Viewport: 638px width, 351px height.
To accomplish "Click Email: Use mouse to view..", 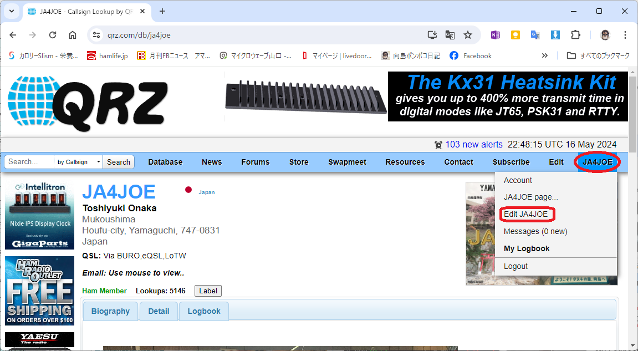I will tap(134, 273).
